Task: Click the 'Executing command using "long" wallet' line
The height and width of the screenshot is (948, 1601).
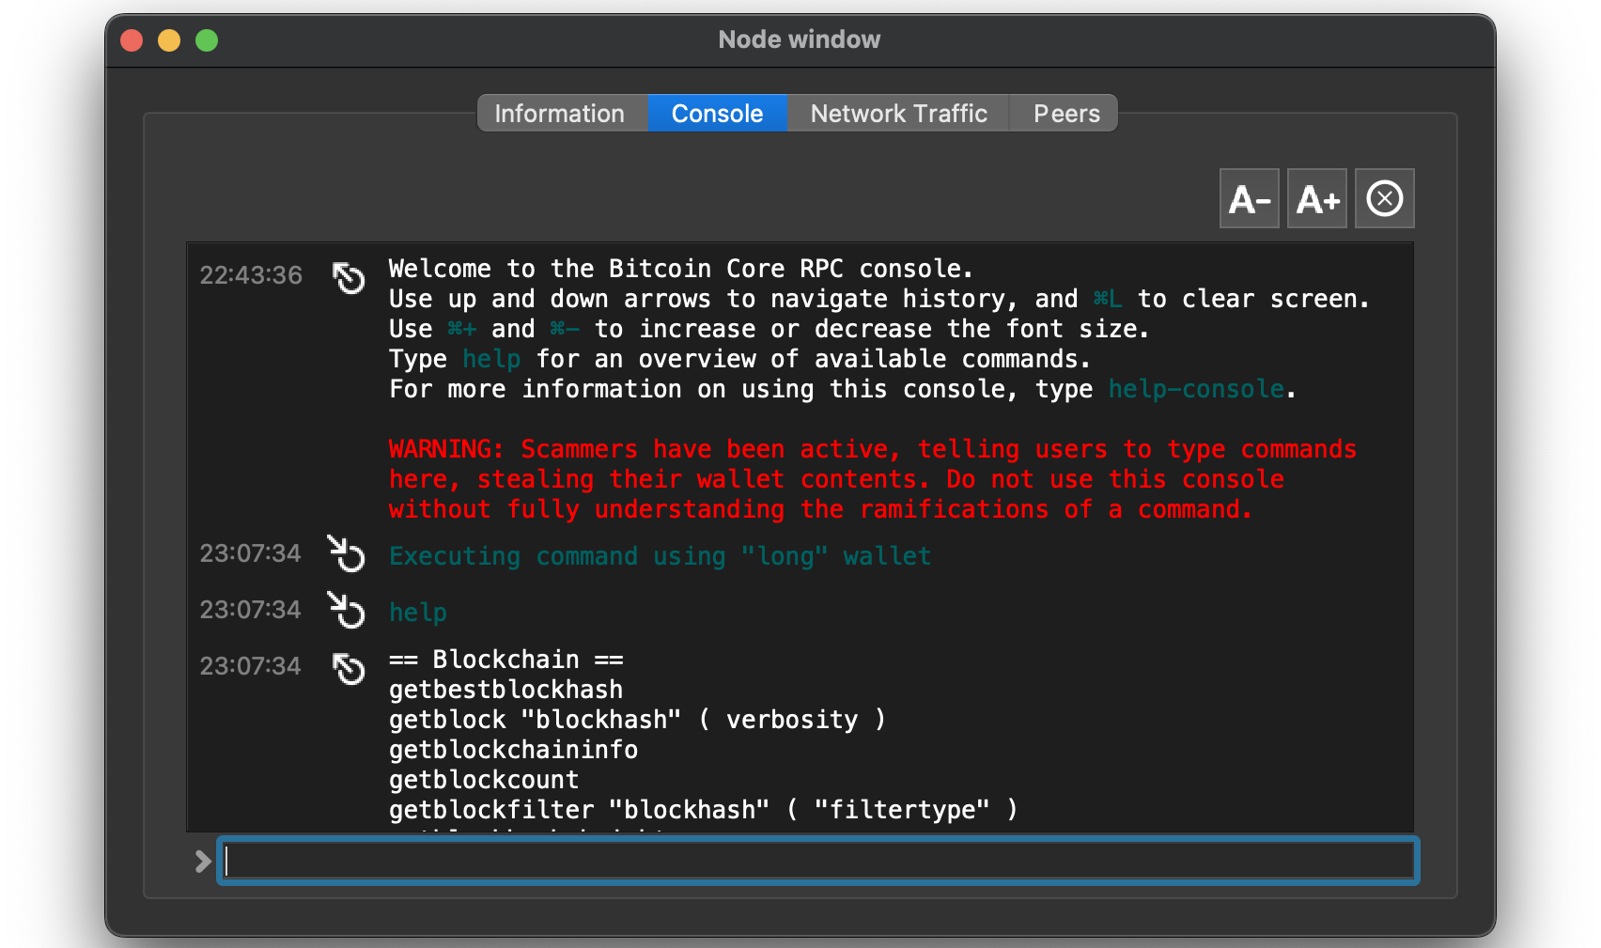Action: point(660,556)
